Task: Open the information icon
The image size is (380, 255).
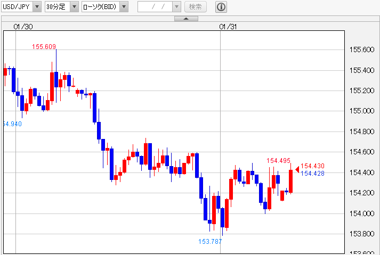Action: (221, 7)
